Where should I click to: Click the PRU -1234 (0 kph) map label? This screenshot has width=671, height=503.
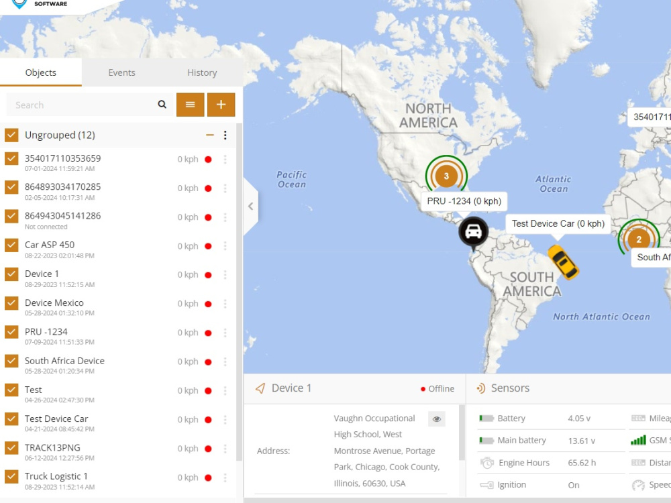tap(464, 201)
